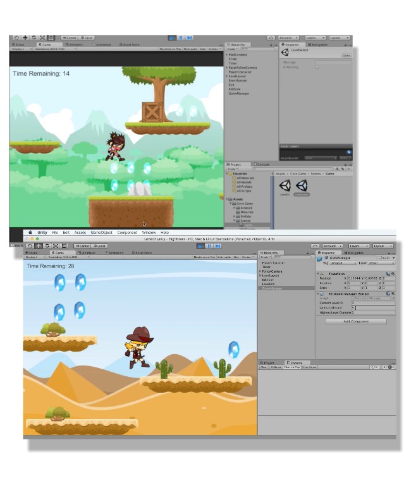Viewport: 411px width, 504px height.
Task: Select the Move tool in lower Unity toolbar
Action: click(x=38, y=246)
